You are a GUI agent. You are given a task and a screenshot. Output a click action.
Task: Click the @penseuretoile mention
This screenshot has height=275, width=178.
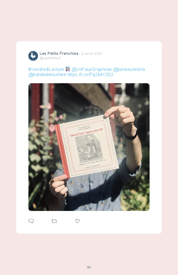coord(129,70)
